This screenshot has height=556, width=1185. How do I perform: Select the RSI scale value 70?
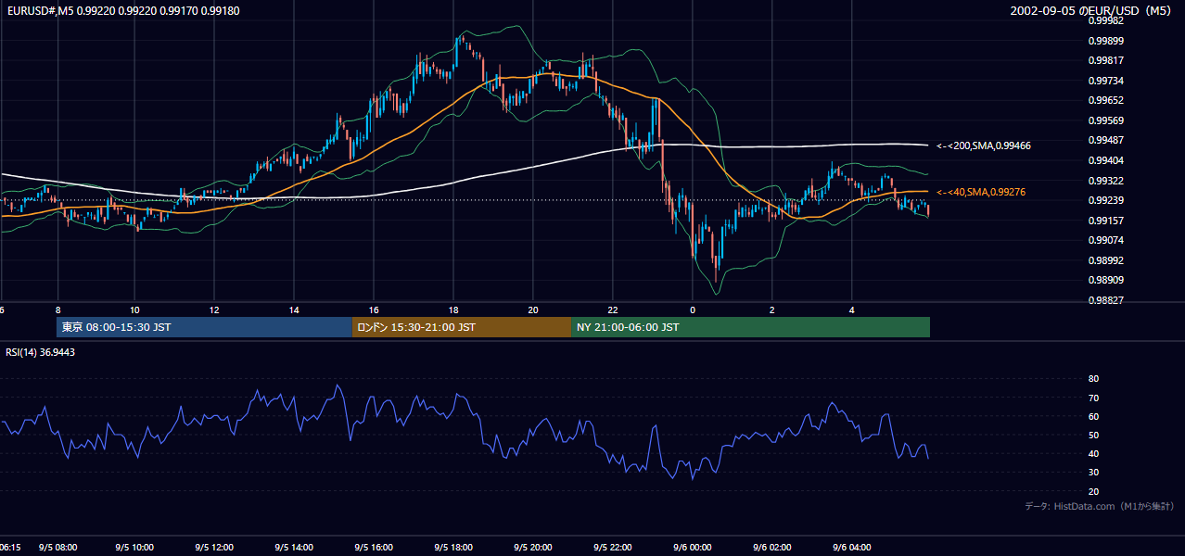coord(1094,398)
